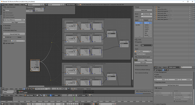Click Min Time Difference value field
The width and height of the screenshot is (195, 105).
click(x=14, y=20)
